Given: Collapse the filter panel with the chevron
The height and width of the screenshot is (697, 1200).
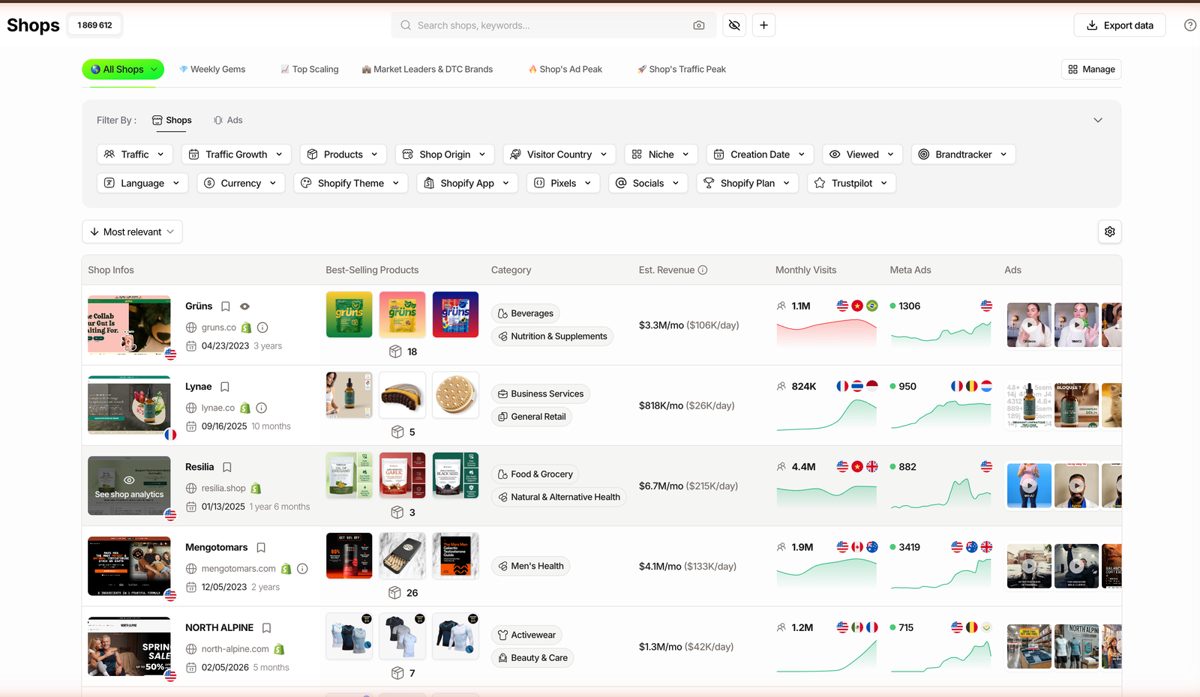Looking at the screenshot, I should pyautogui.click(x=1098, y=120).
